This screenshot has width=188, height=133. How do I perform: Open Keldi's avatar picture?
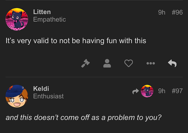click(x=17, y=96)
